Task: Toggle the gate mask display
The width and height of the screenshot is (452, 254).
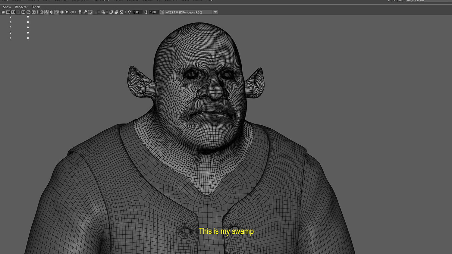Action: pyautogui.click(x=18, y=12)
